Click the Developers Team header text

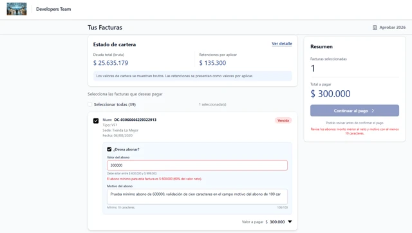click(53, 9)
